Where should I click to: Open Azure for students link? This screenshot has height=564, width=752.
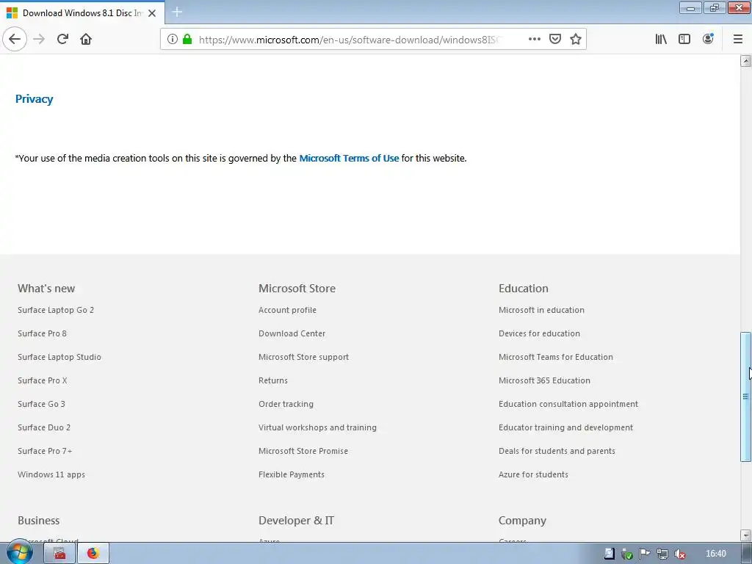[533, 474]
